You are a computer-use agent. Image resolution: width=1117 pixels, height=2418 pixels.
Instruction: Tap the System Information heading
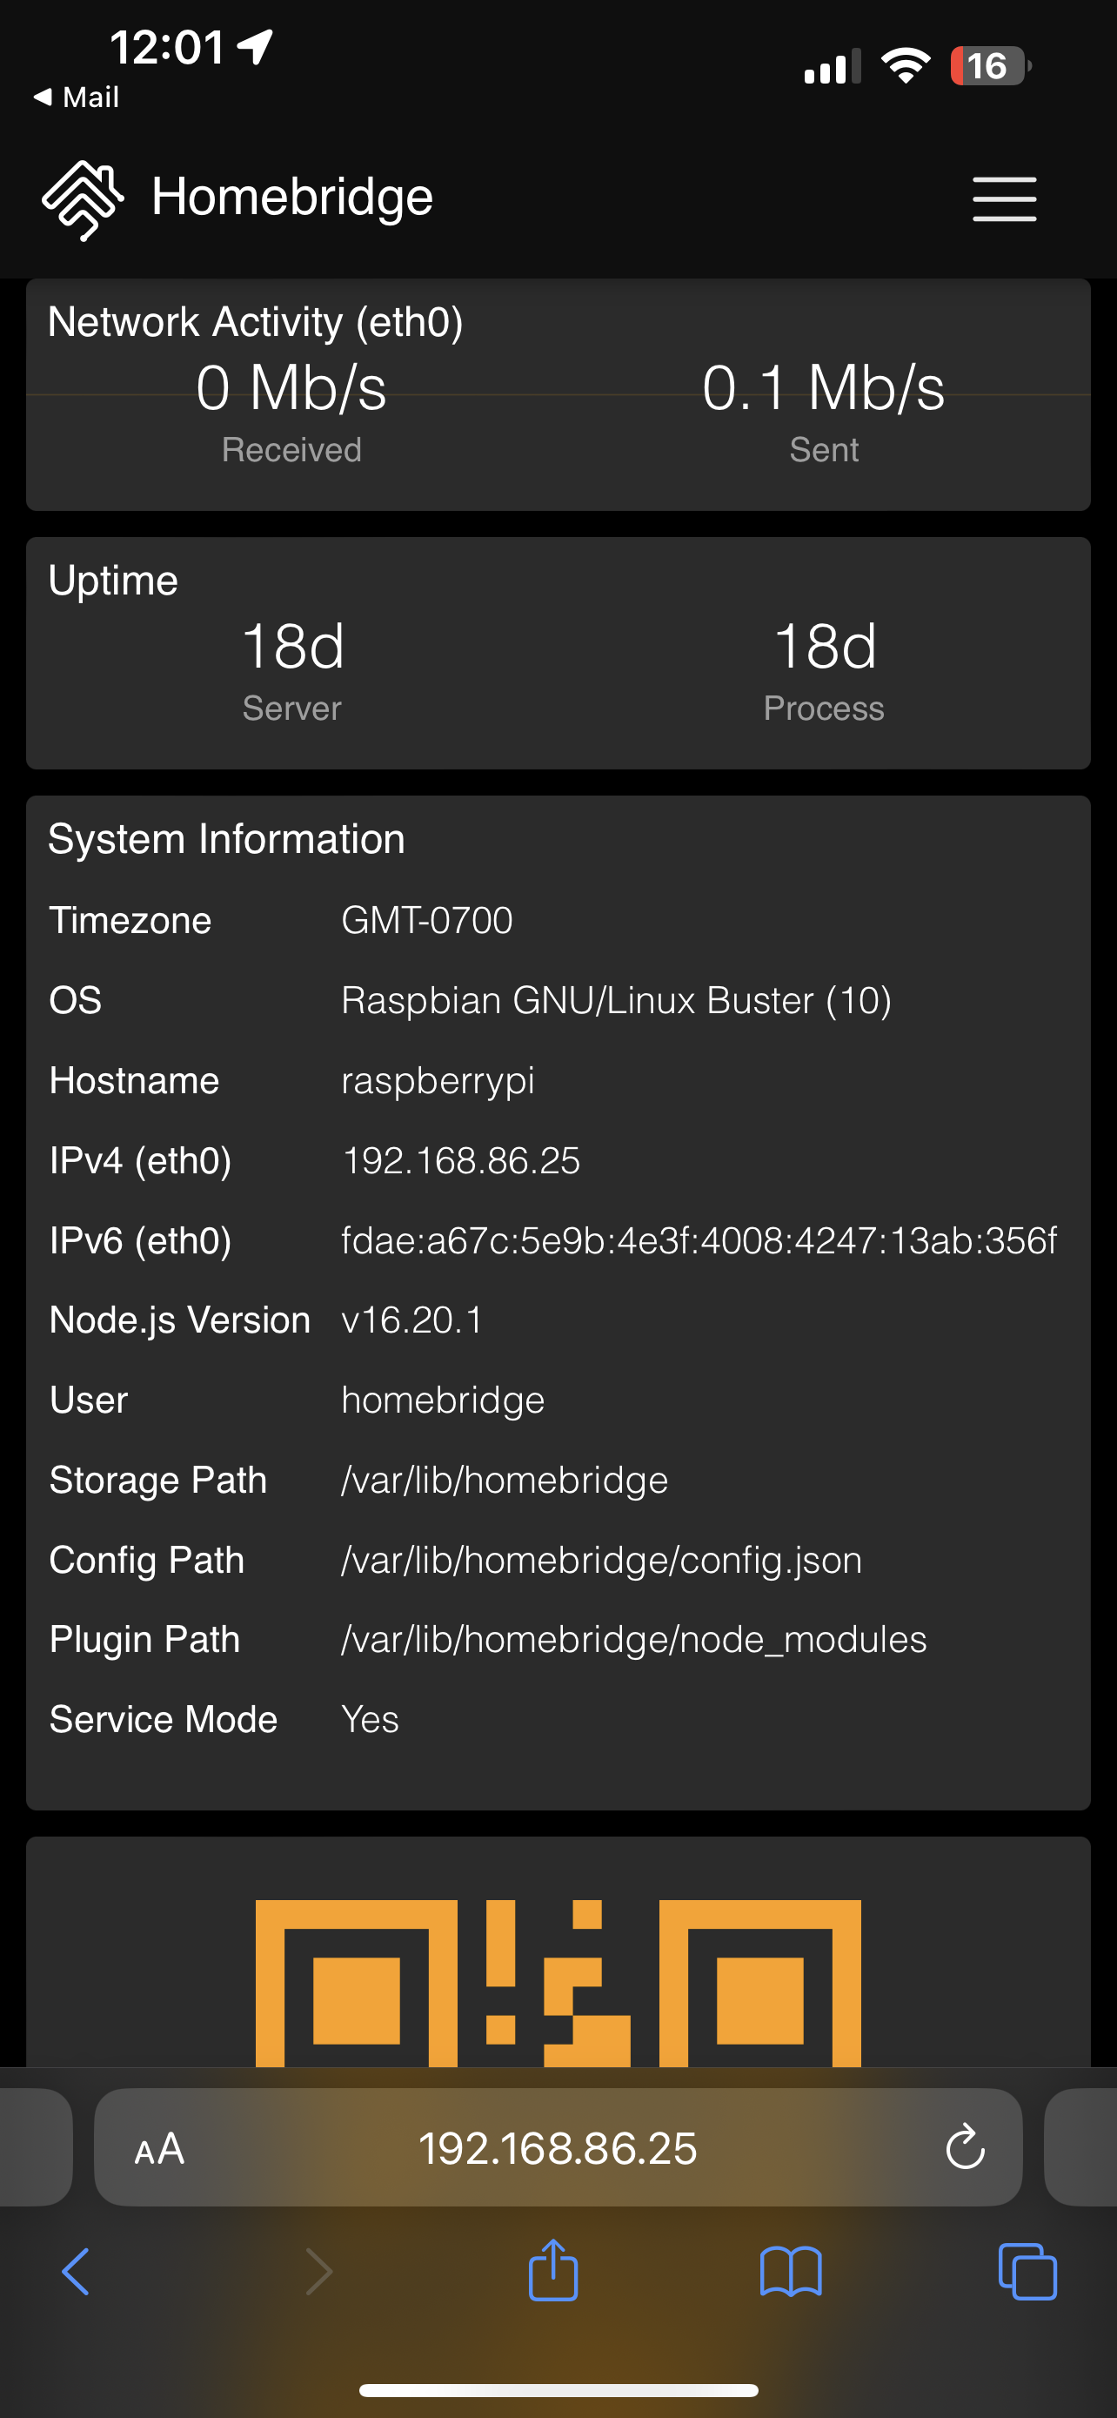pyautogui.click(x=226, y=838)
